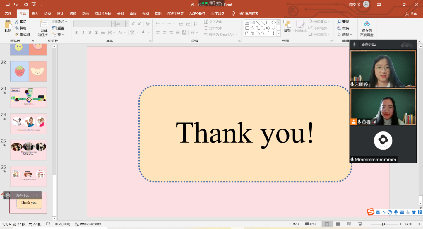Open the Section (节) dropdown
This screenshot has height=229, width=423.
click(x=58, y=35)
